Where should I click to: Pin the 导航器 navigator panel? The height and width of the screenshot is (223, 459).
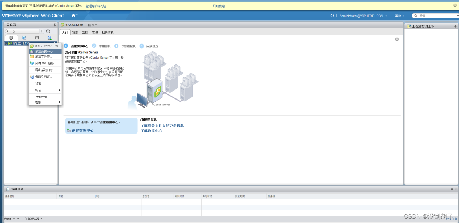(x=55, y=25)
